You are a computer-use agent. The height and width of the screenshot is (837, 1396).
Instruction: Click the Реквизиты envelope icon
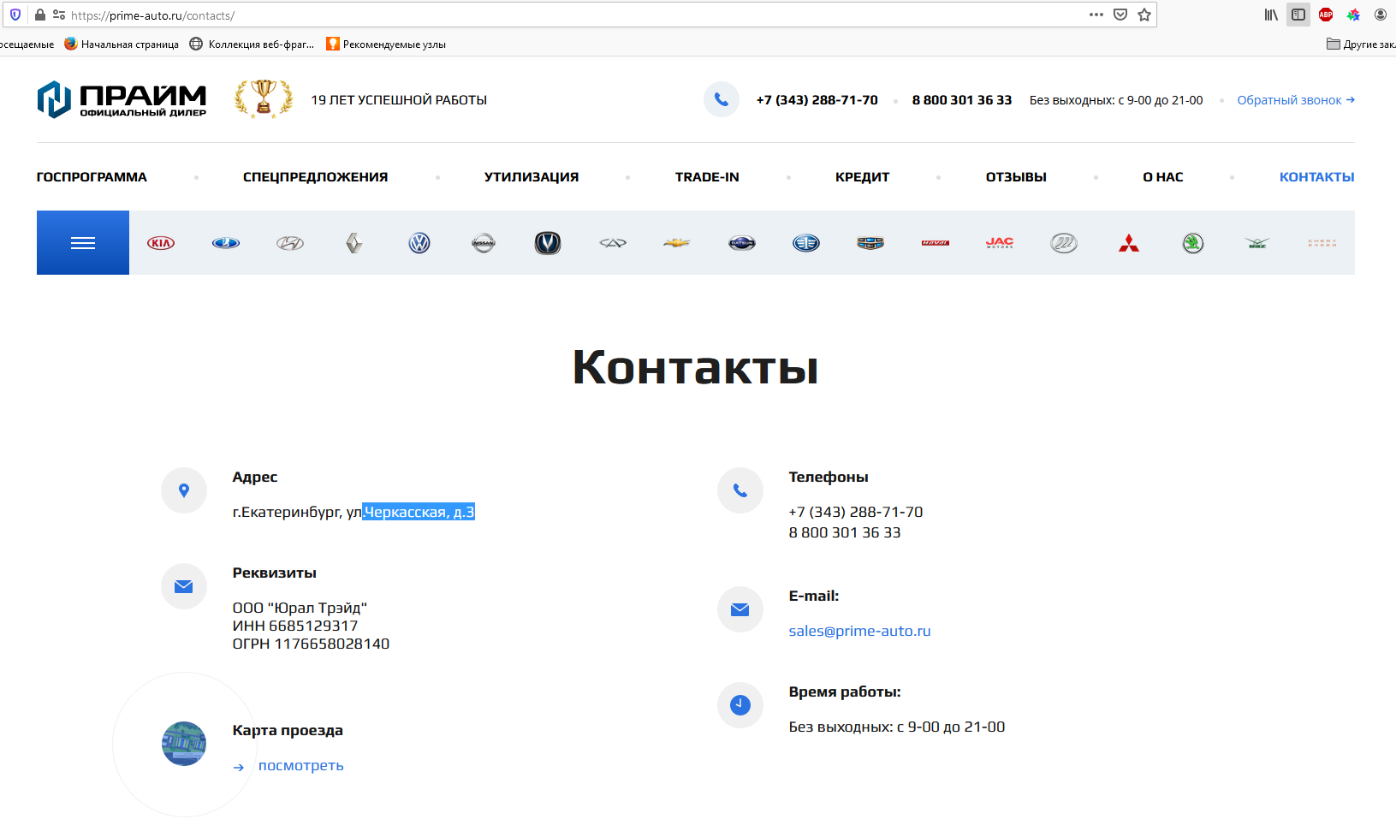pos(184,586)
